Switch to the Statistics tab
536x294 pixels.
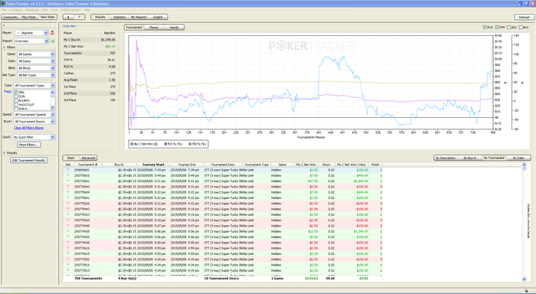119,17
